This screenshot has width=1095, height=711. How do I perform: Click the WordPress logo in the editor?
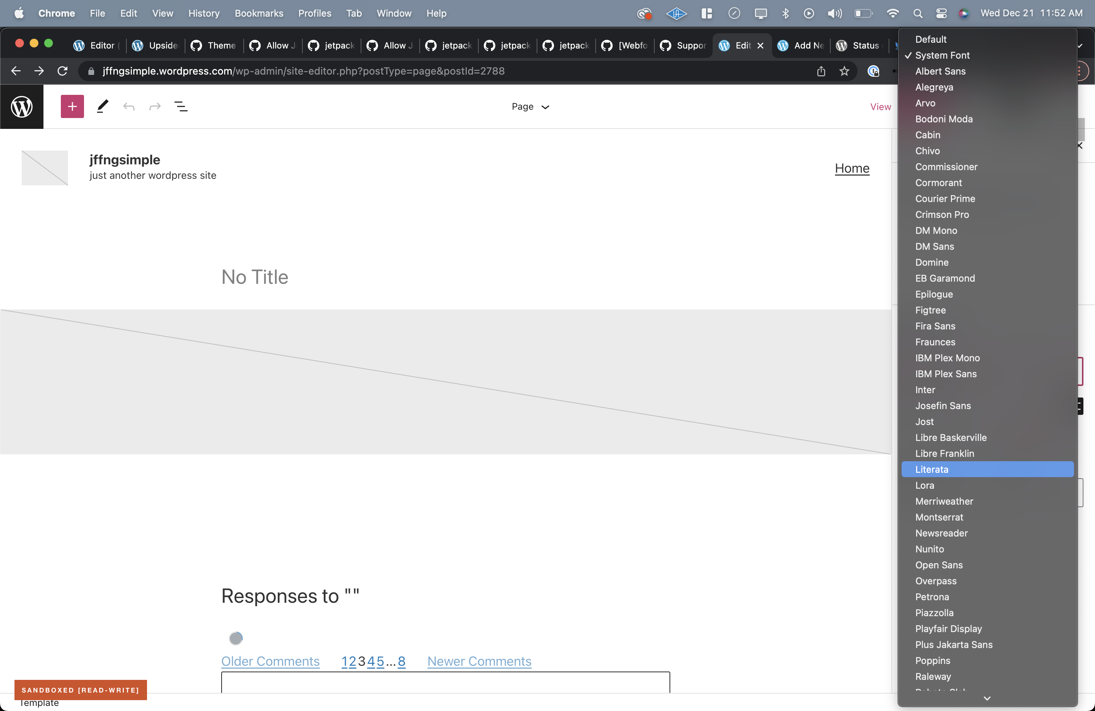point(22,107)
